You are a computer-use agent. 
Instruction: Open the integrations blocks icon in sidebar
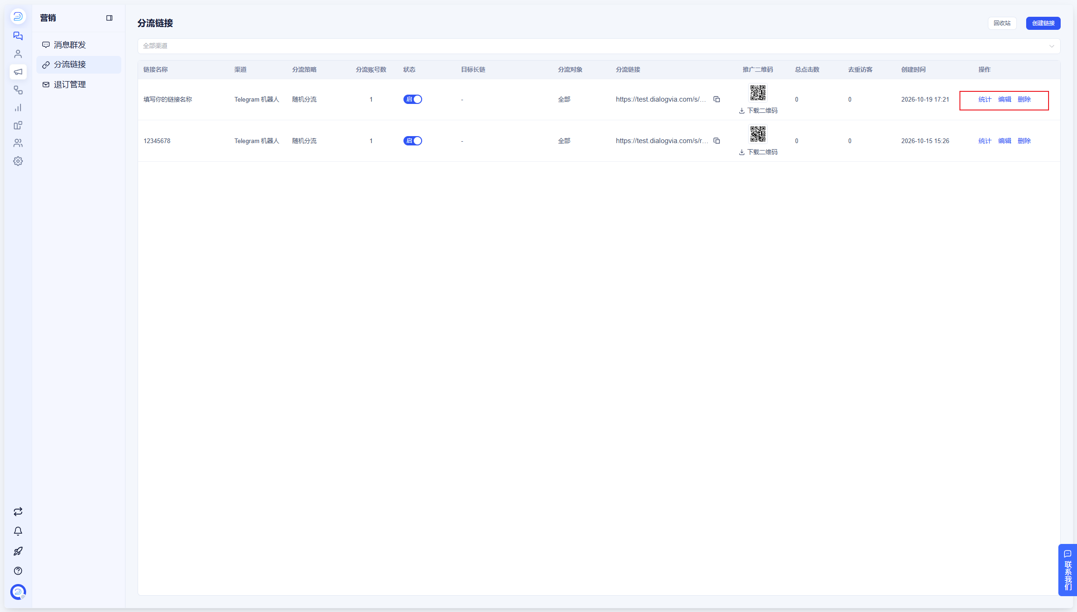tap(18, 125)
